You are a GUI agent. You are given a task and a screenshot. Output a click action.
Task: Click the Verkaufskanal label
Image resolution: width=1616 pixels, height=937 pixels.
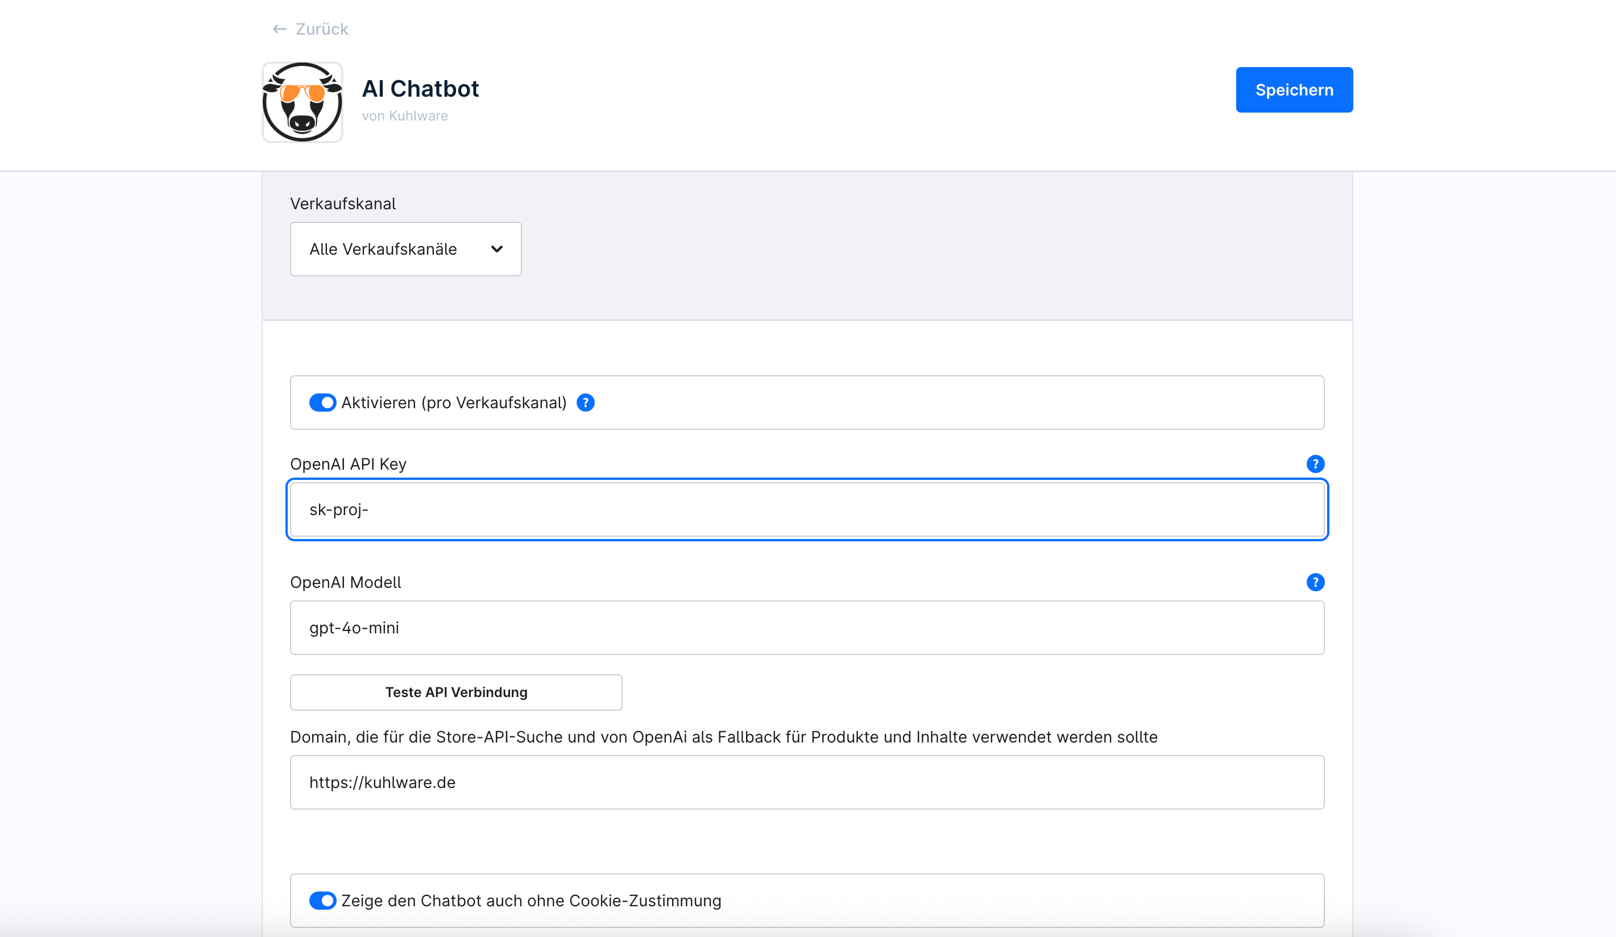[342, 204]
